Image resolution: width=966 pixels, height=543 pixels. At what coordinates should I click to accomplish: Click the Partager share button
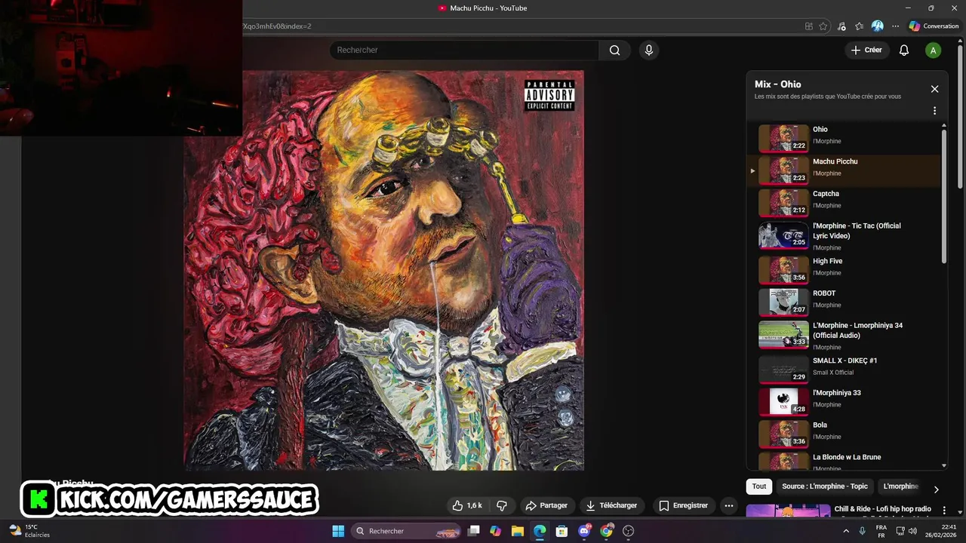546,505
